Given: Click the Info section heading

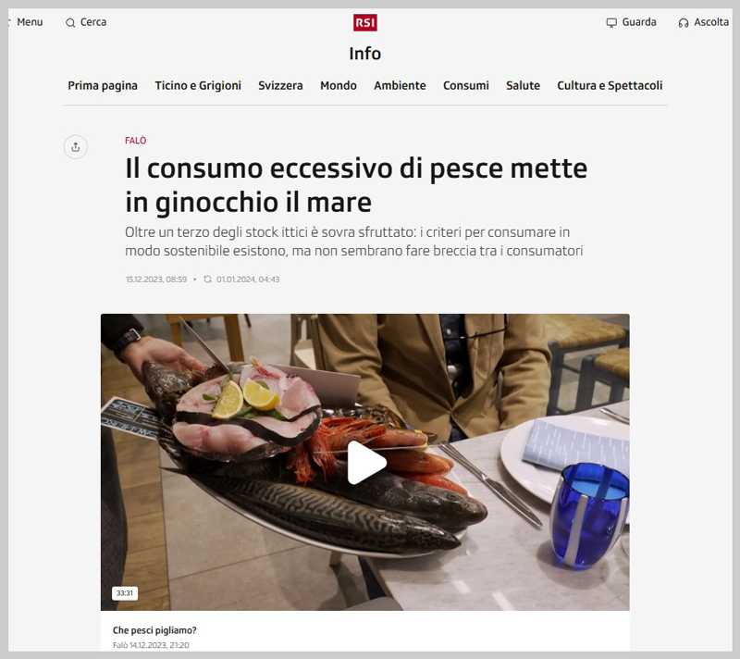Looking at the screenshot, I should [364, 54].
